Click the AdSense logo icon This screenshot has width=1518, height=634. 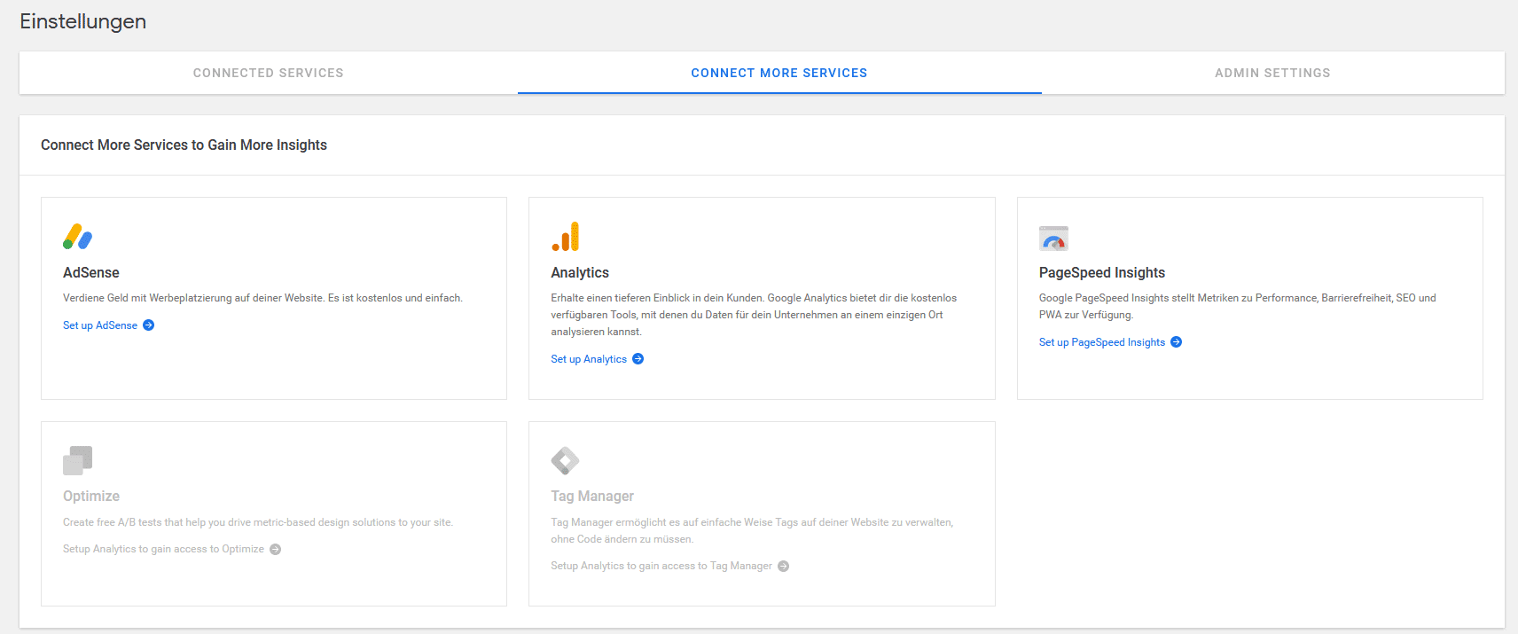[78, 237]
